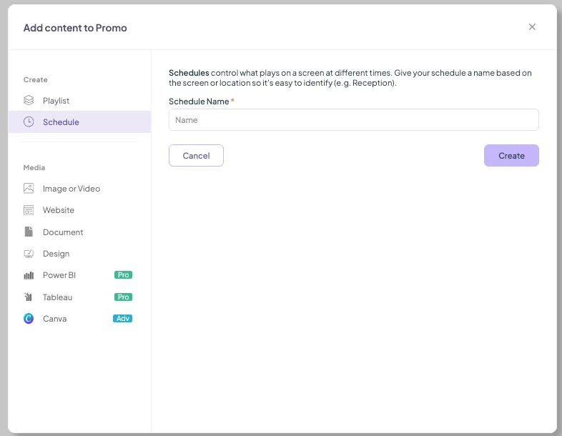
Task: Click the Tableau logo icon
Action: pos(29,297)
